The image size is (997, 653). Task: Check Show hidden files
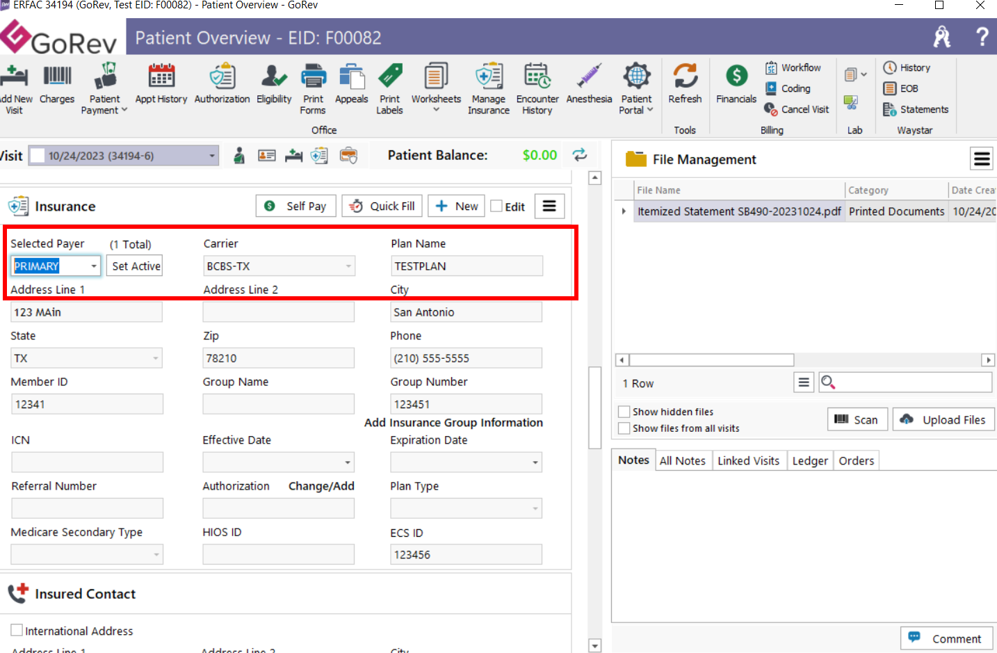pyautogui.click(x=624, y=411)
